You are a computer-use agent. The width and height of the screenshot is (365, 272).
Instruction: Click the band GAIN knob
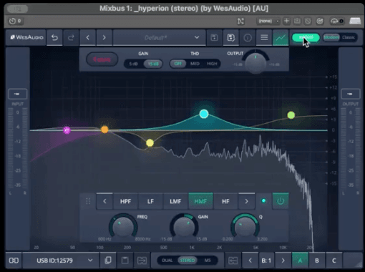click(x=184, y=227)
